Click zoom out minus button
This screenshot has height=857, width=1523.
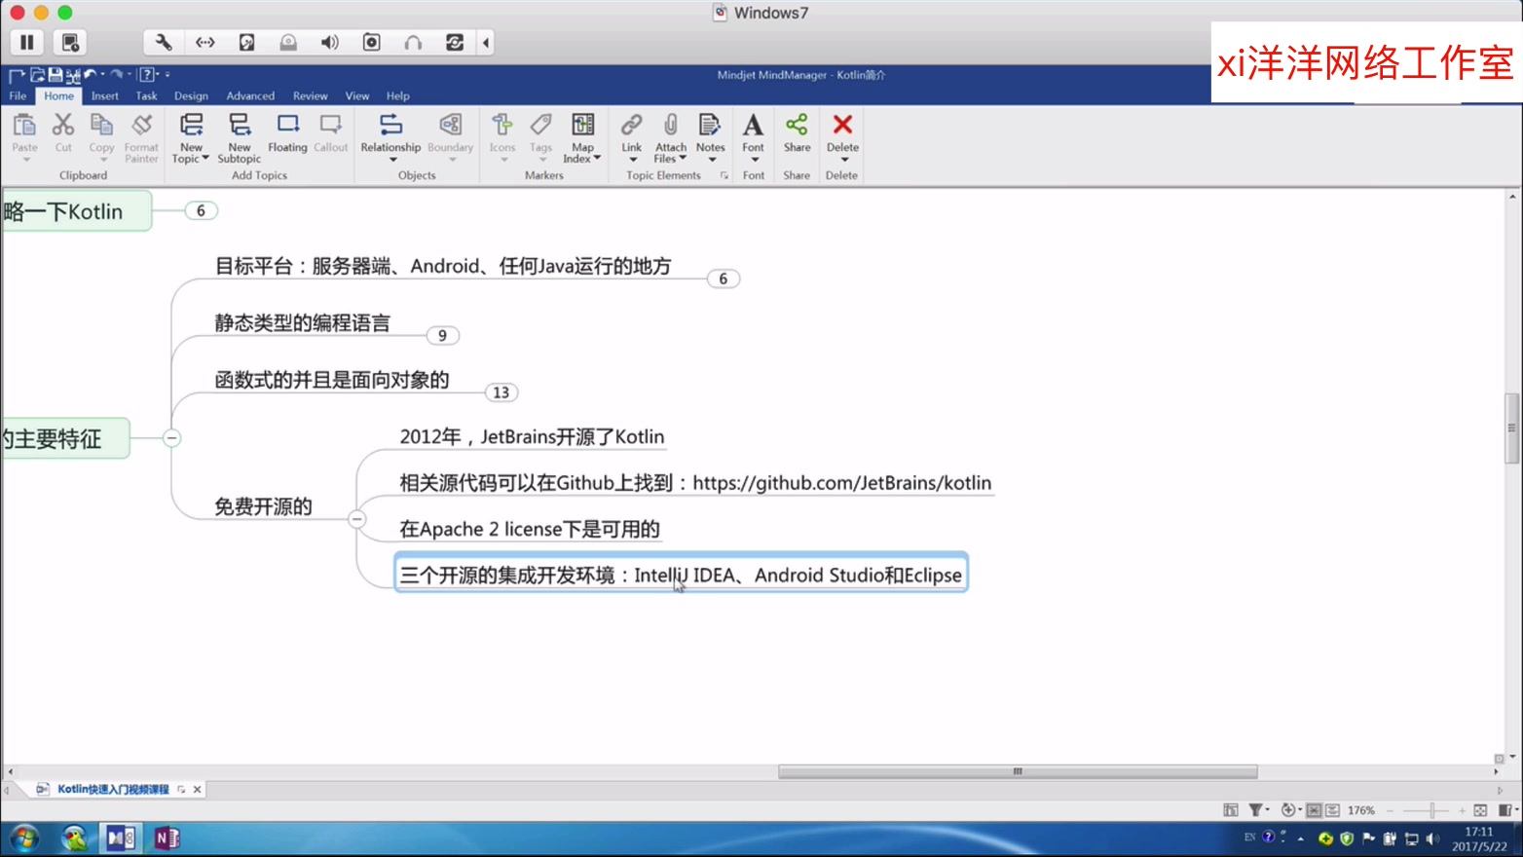1391,810
